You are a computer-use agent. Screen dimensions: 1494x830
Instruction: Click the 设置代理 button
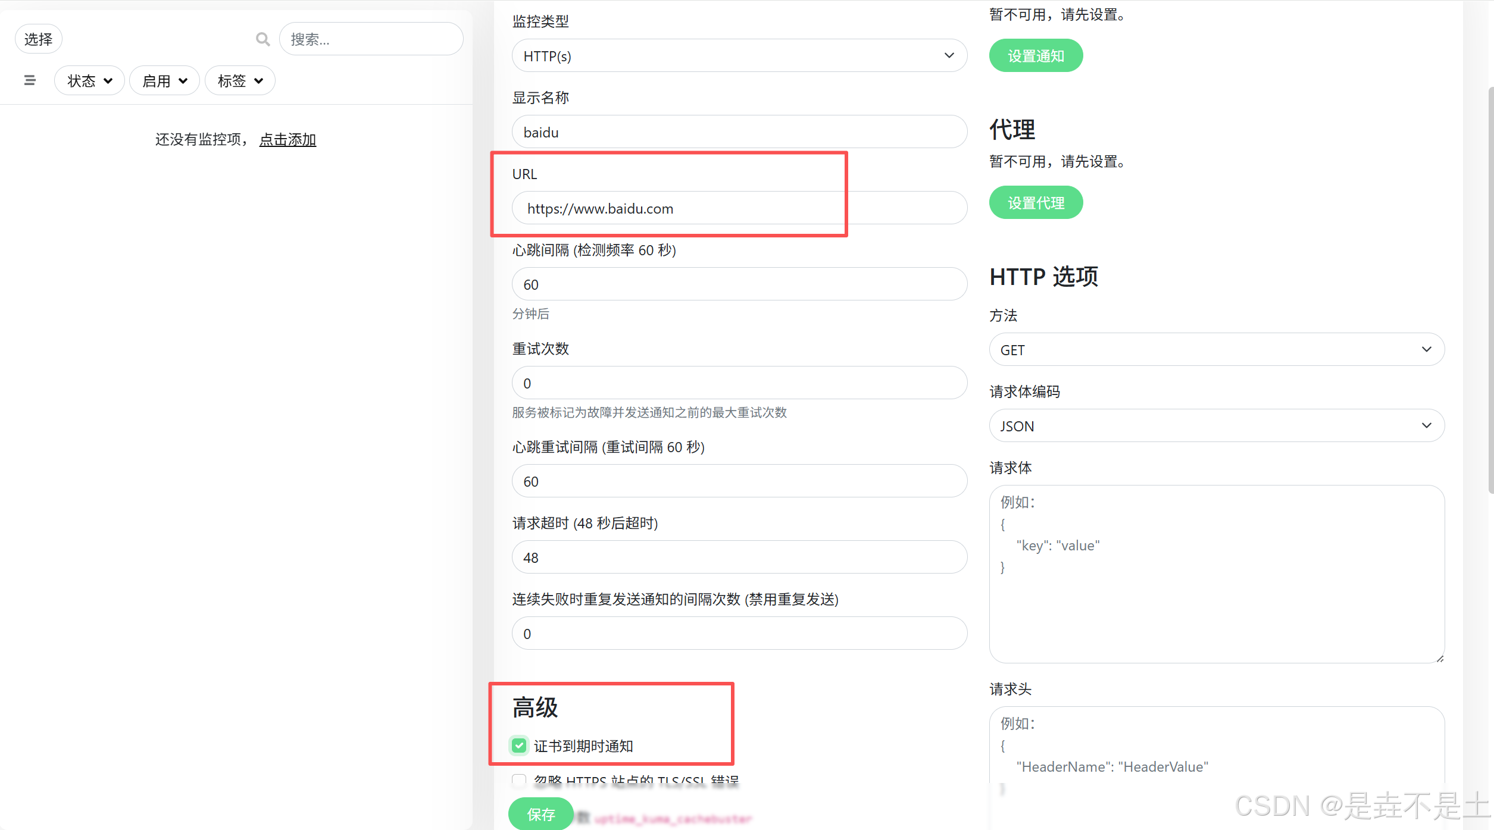[1036, 203]
